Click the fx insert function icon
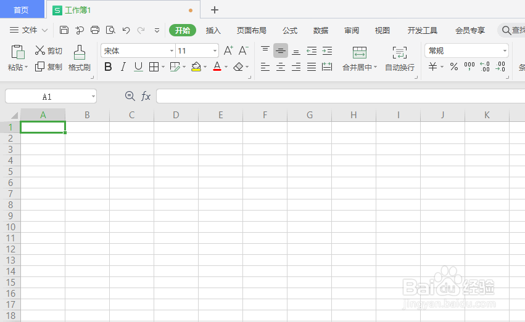The width and height of the screenshot is (525, 322). tap(146, 96)
